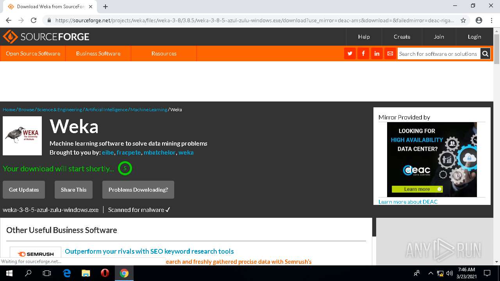The image size is (500, 281).
Task: Open contributor eibe profile link
Action: (x=107, y=153)
